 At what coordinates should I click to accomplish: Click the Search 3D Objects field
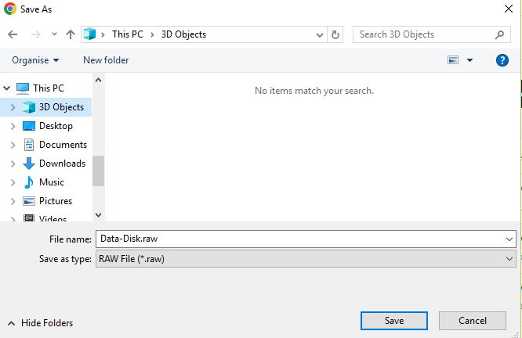pos(422,34)
